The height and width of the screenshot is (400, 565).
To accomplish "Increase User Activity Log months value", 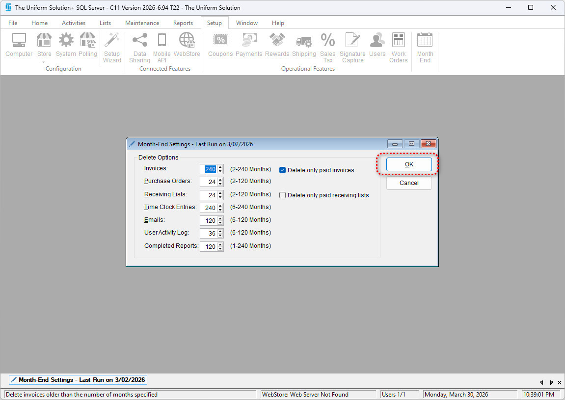I will (220, 231).
